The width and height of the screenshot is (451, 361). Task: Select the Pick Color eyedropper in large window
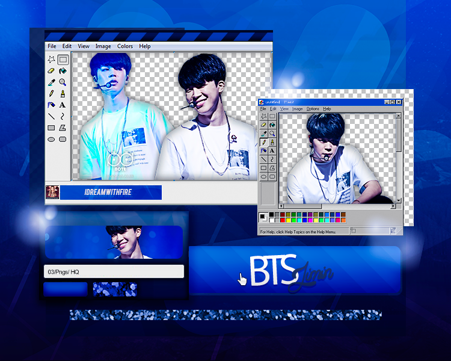52,82
